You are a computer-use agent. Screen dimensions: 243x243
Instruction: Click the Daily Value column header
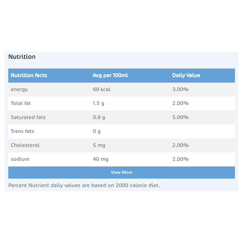pos(186,75)
